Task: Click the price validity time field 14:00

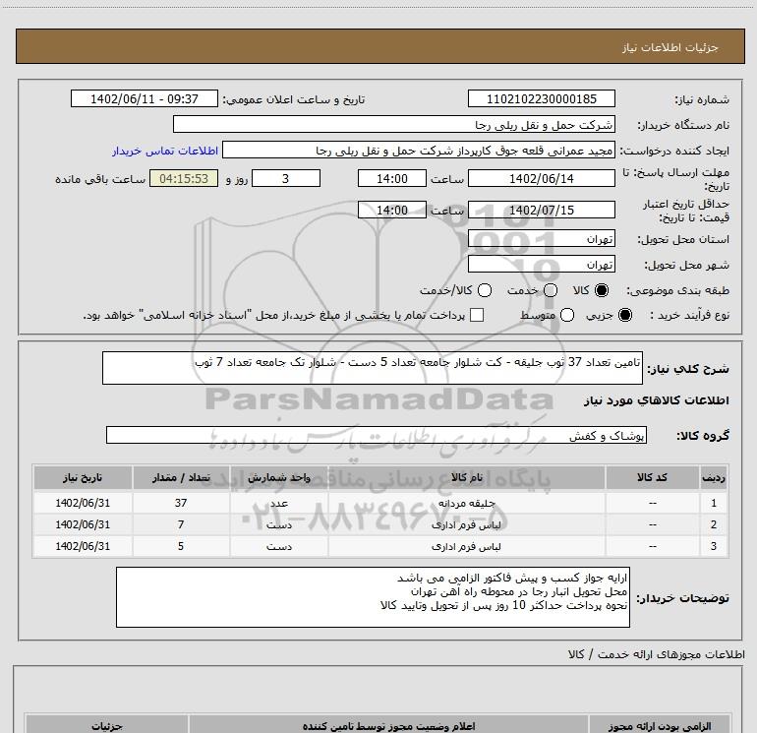Action: [x=392, y=210]
